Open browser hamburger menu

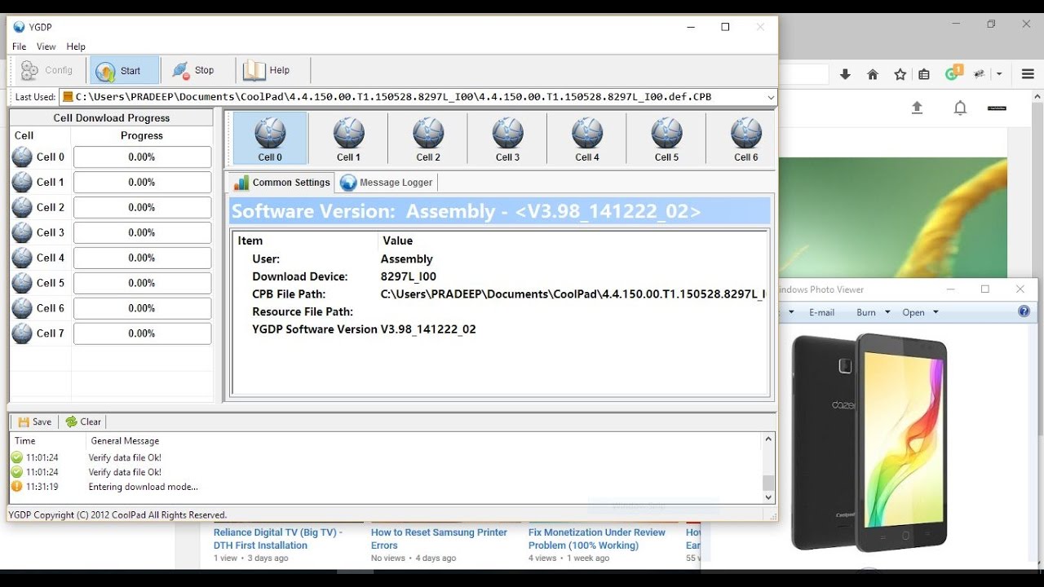(1028, 74)
